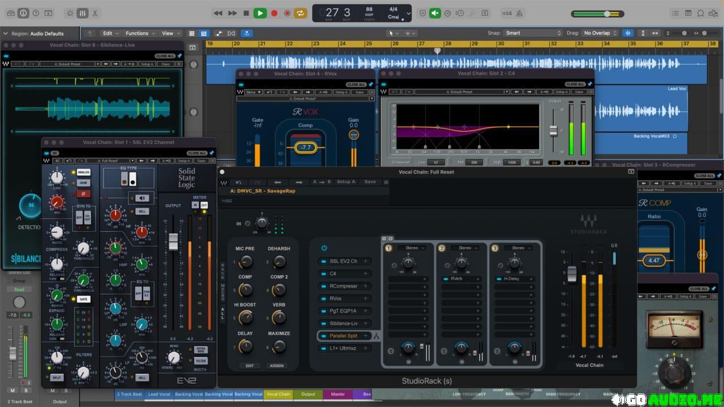Open the Edit menu in tracks area
Screen dimensions: 724x407
[x=110, y=33]
